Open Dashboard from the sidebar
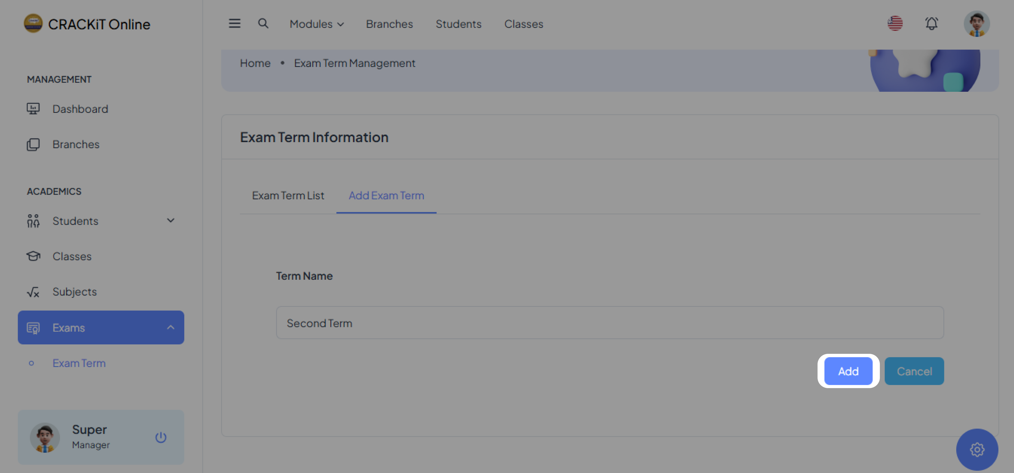The image size is (1014, 473). (80, 109)
